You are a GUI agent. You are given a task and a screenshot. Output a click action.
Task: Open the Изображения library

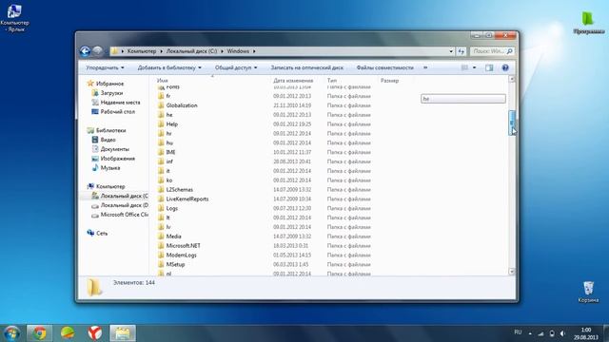[x=118, y=159]
